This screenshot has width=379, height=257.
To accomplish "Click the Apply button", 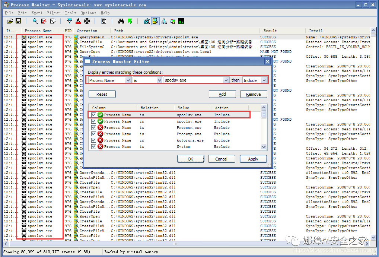I will pos(253,159).
